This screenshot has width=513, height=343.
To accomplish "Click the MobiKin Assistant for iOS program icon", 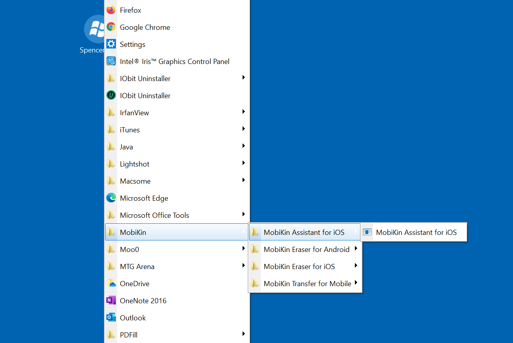I will point(367,232).
